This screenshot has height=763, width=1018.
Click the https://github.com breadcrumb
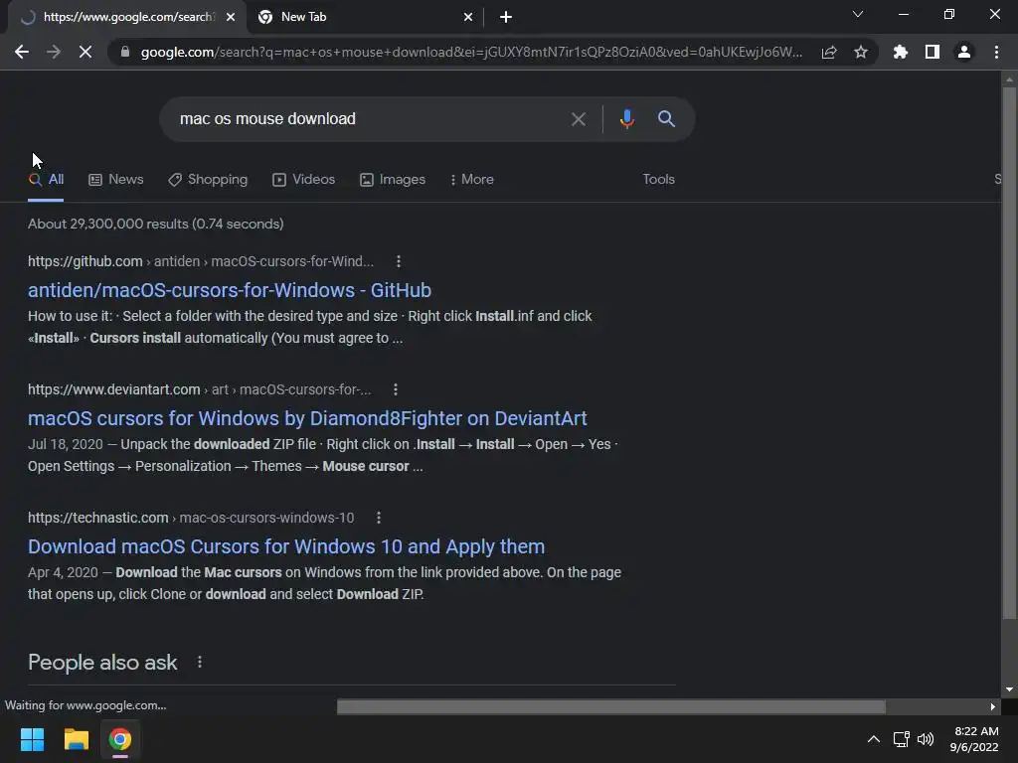(x=85, y=261)
